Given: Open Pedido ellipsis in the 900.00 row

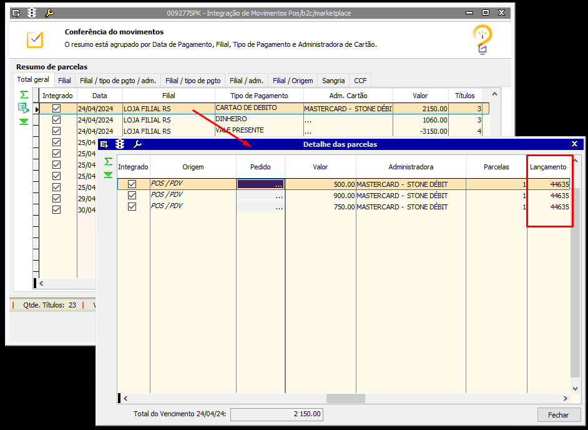Looking at the screenshot, I should click(278, 196).
